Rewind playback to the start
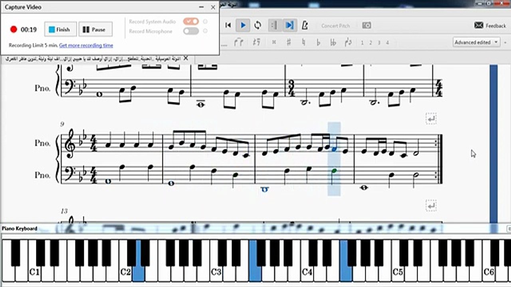This screenshot has height=287, width=511. (228, 26)
